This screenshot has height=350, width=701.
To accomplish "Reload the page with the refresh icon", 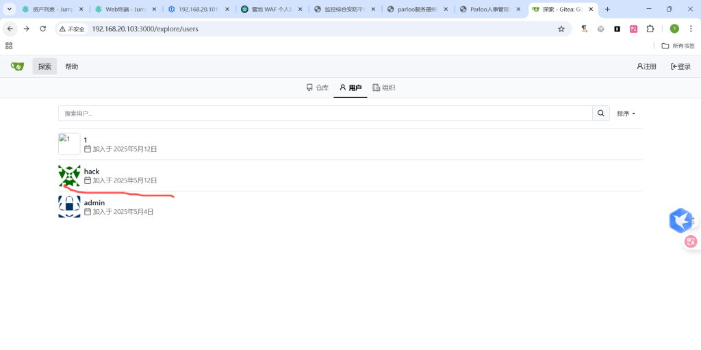I will tap(43, 29).
